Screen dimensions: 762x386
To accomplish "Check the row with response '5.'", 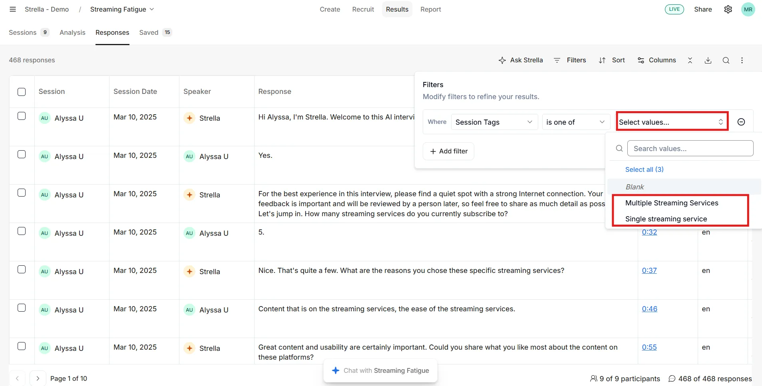I will pyautogui.click(x=22, y=231).
